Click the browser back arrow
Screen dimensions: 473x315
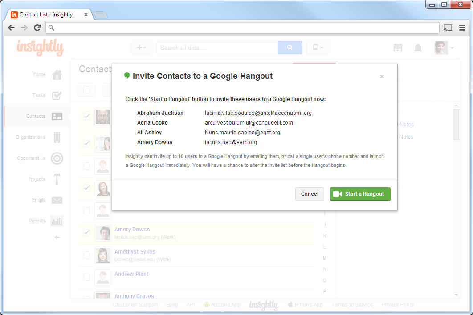coord(11,28)
